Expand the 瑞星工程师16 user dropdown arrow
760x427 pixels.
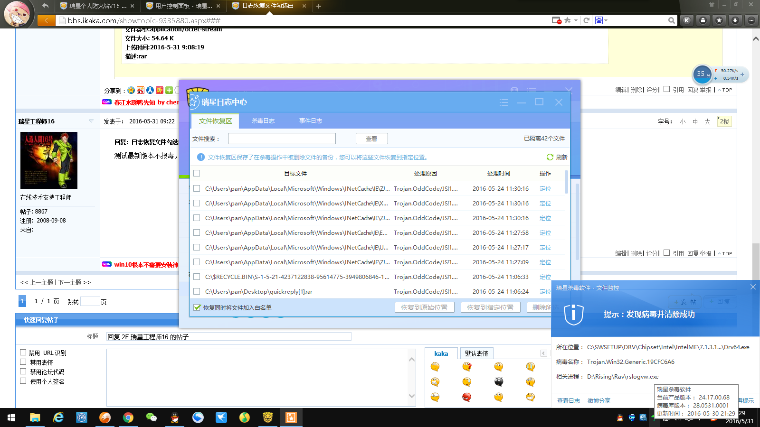tap(91, 121)
